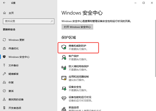The width and height of the screenshot is (156, 111).
Task: Click the back arrow in Settings
Action: coord(4,3)
